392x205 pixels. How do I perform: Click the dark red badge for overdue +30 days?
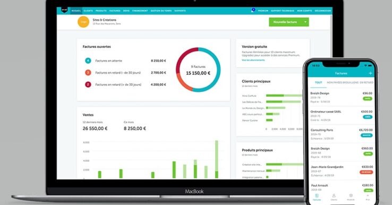click(x=88, y=84)
